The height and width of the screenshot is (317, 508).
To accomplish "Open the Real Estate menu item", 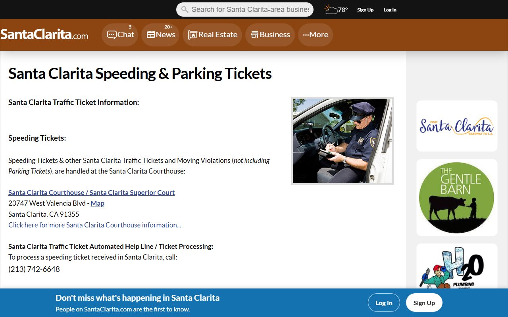I will point(212,35).
